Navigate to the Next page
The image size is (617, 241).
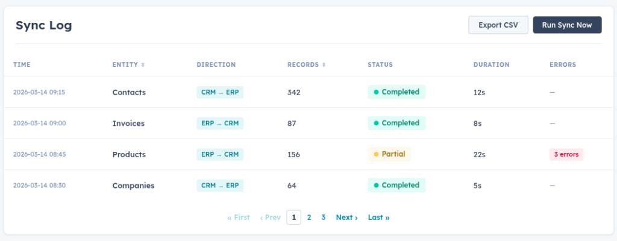pyautogui.click(x=346, y=218)
